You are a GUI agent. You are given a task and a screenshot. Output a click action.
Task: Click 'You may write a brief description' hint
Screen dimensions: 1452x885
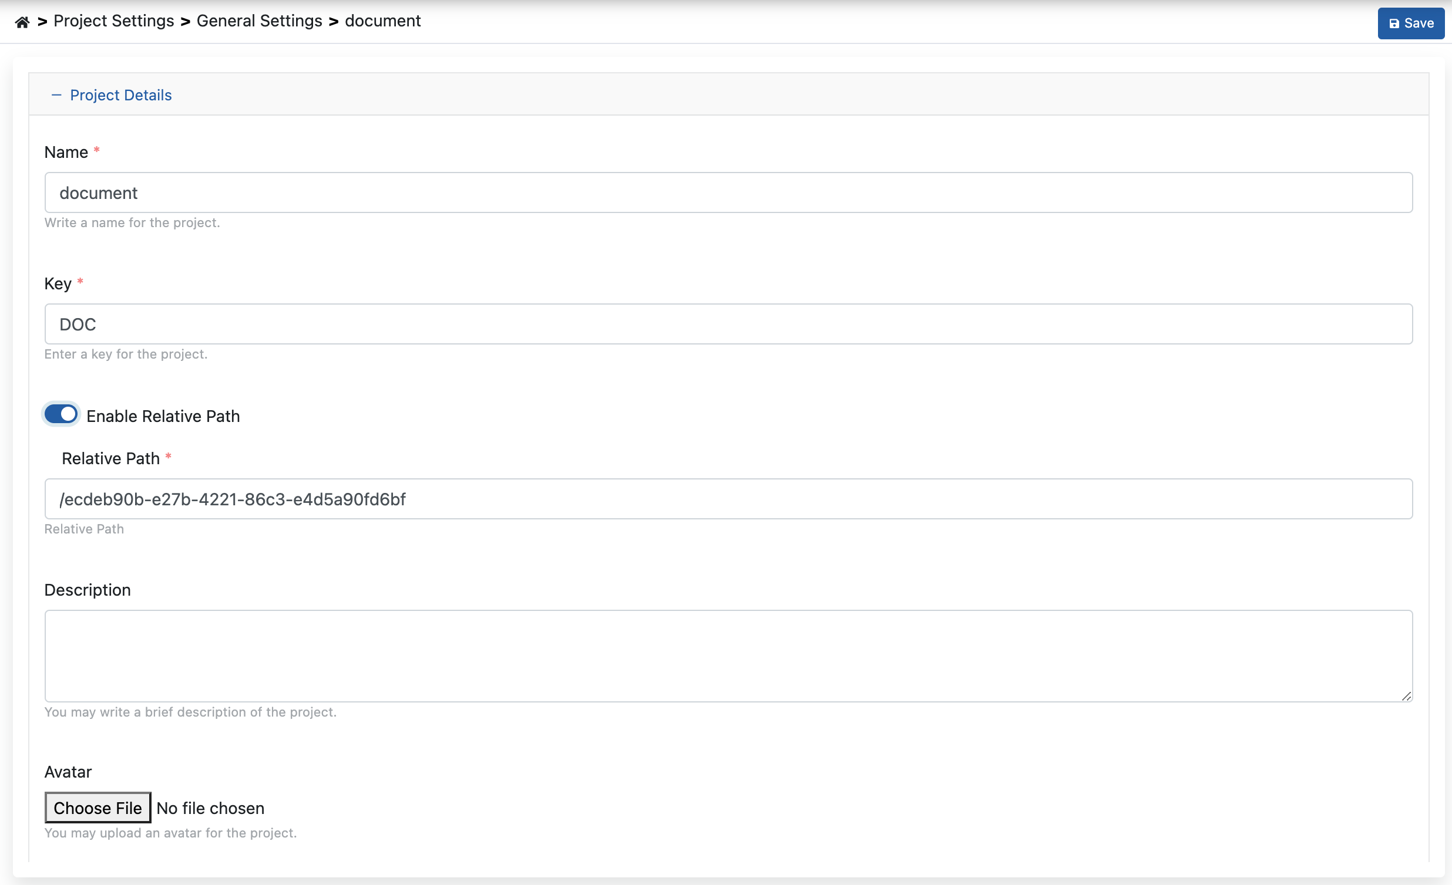point(190,712)
